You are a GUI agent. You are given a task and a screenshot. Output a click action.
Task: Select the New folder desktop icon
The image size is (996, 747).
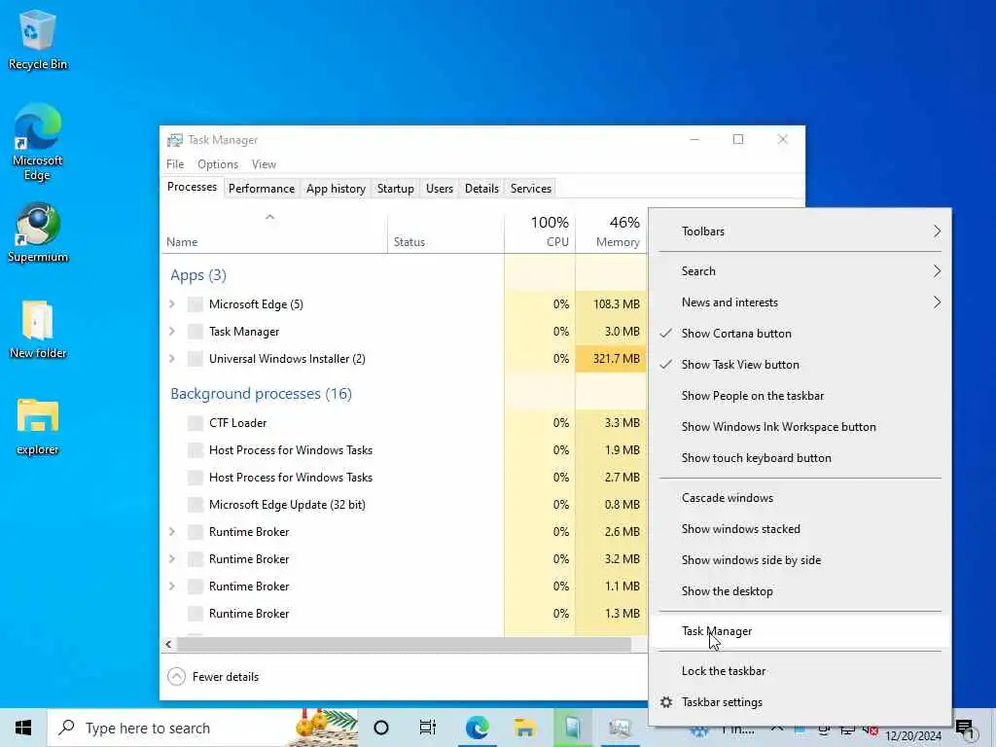pyautogui.click(x=38, y=330)
